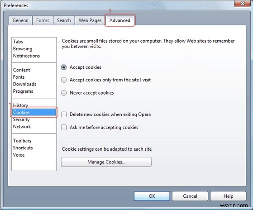The height and width of the screenshot is (210, 253).
Task: Go to the Web Pages tab
Action: click(x=90, y=20)
